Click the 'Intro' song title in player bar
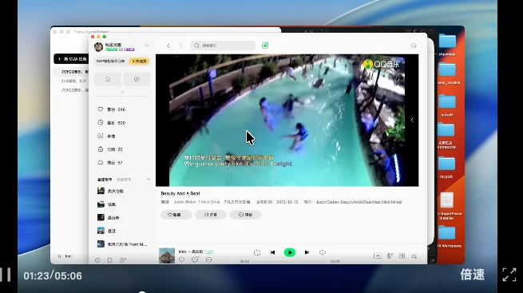 pos(182,251)
